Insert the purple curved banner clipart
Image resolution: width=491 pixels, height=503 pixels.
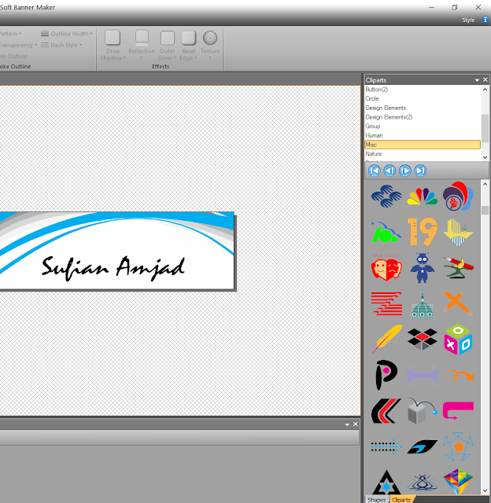coord(422,375)
